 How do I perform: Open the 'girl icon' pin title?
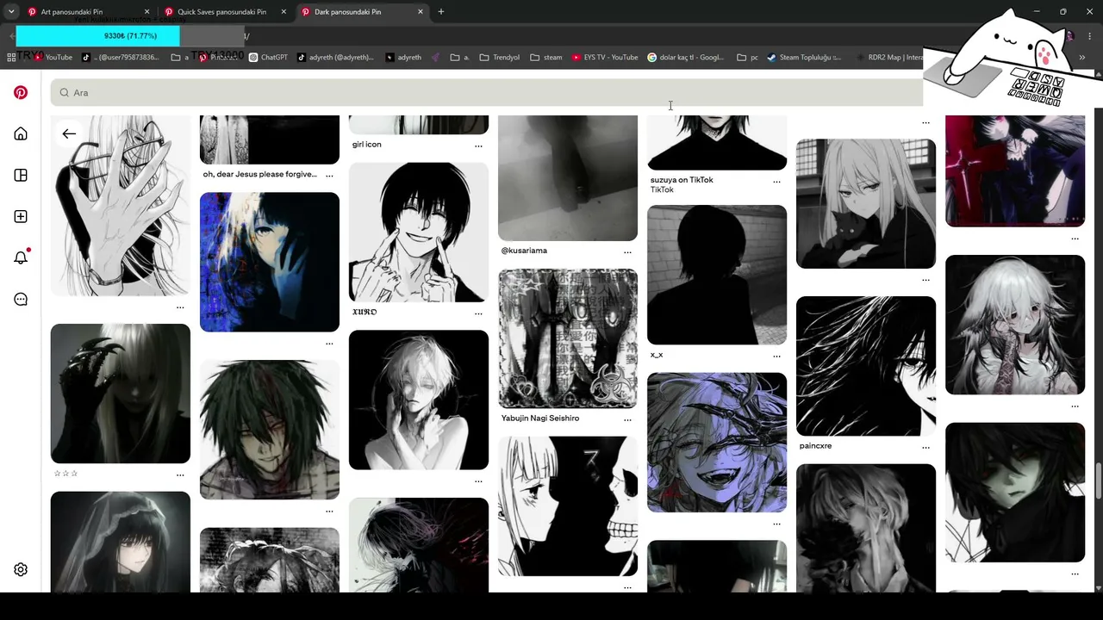click(x=366, y=145)
